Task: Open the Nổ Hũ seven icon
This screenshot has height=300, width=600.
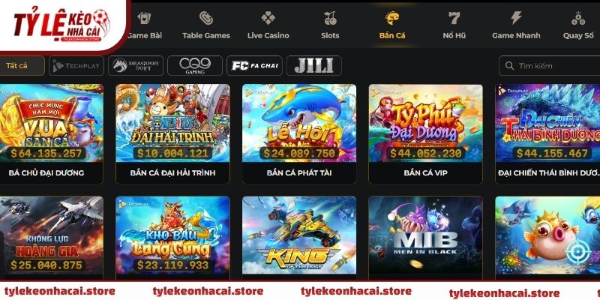Action: [454, 18]
